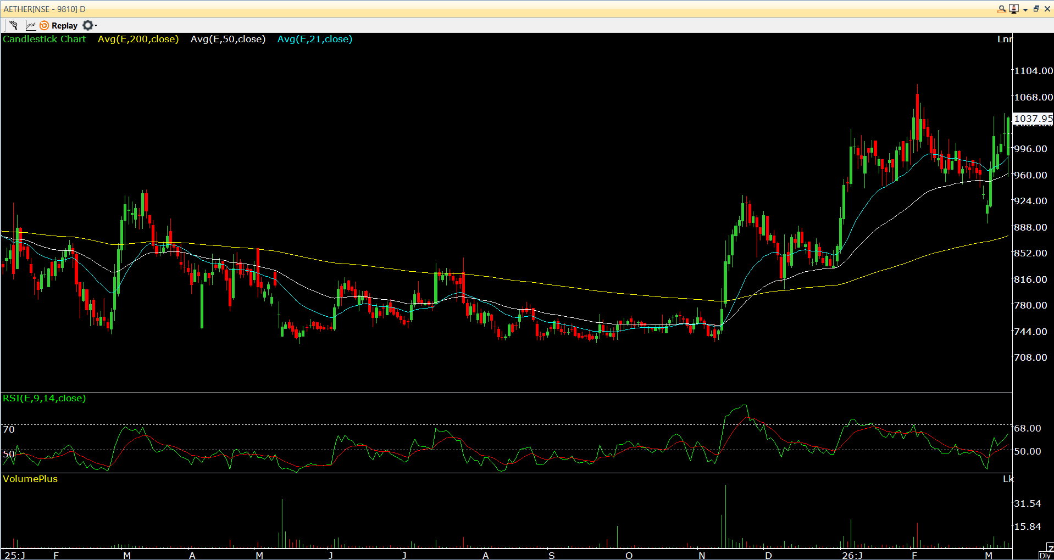This screenshot has width=1054, height=560.
Task: Click the Candlestick Chart label
Action: [x=44, y=39]
